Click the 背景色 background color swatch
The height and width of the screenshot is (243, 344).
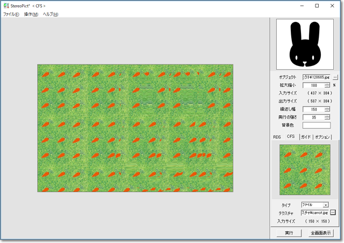point(316,125)
